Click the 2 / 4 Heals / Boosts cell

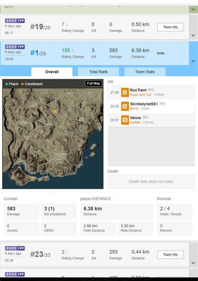175,211
